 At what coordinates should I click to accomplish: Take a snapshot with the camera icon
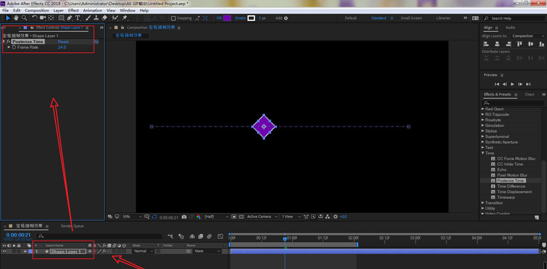(x=184, y=217)
